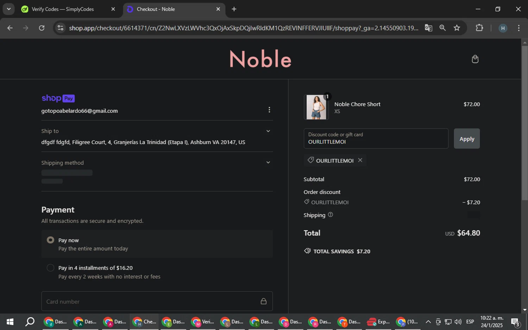Close the Verify Codes — SimplyCodes tab
Screen dimensions: 528x330
[x=113, y=9]
